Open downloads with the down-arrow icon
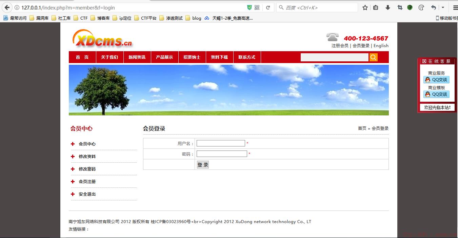The width and height of the screenshot is (458, 238). pyautogui.click(x=387, y=7)
